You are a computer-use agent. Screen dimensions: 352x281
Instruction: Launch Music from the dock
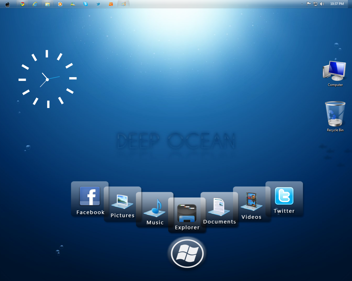pyautogui.click(x=155, y=210)
